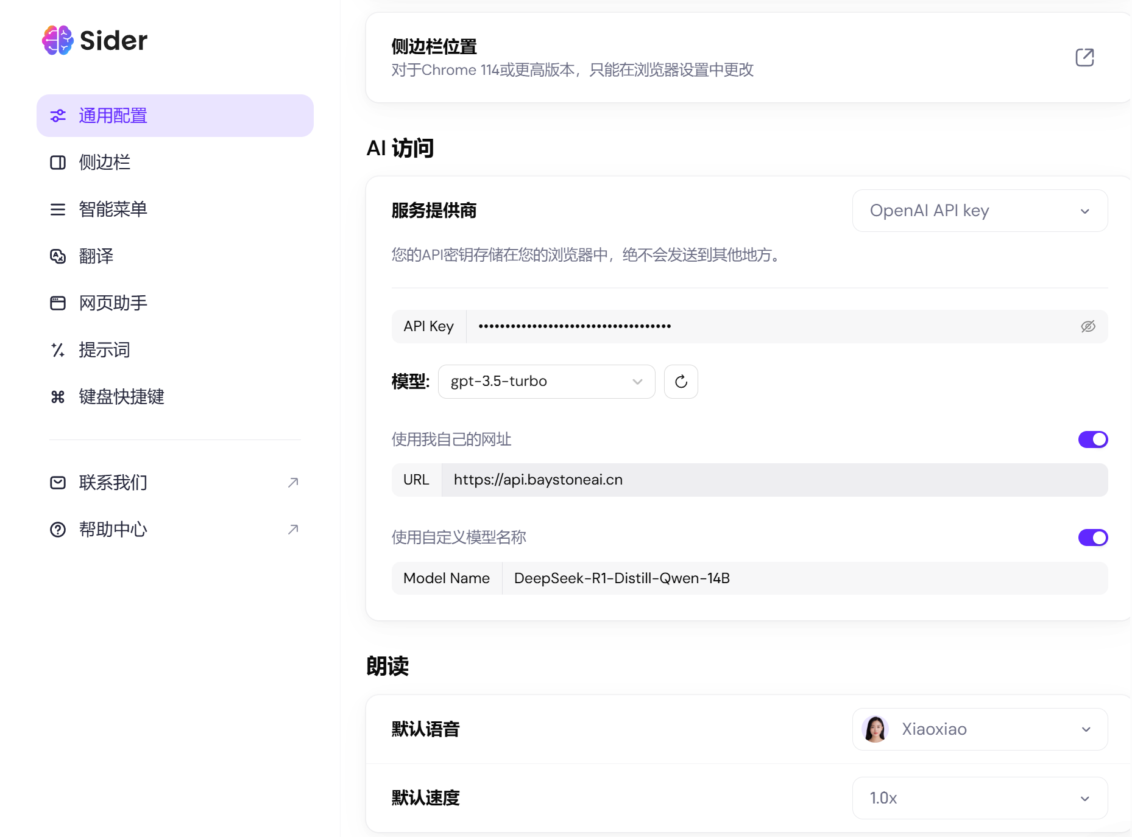This screenshot has width=1132, height=837.
Task: Click the Sider brand name text
Action: click(x=113, y=41)
